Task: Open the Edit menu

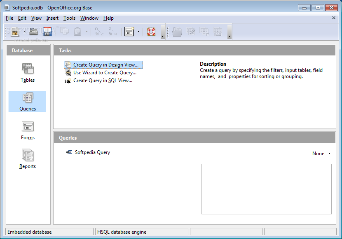Action: point(22,18)
